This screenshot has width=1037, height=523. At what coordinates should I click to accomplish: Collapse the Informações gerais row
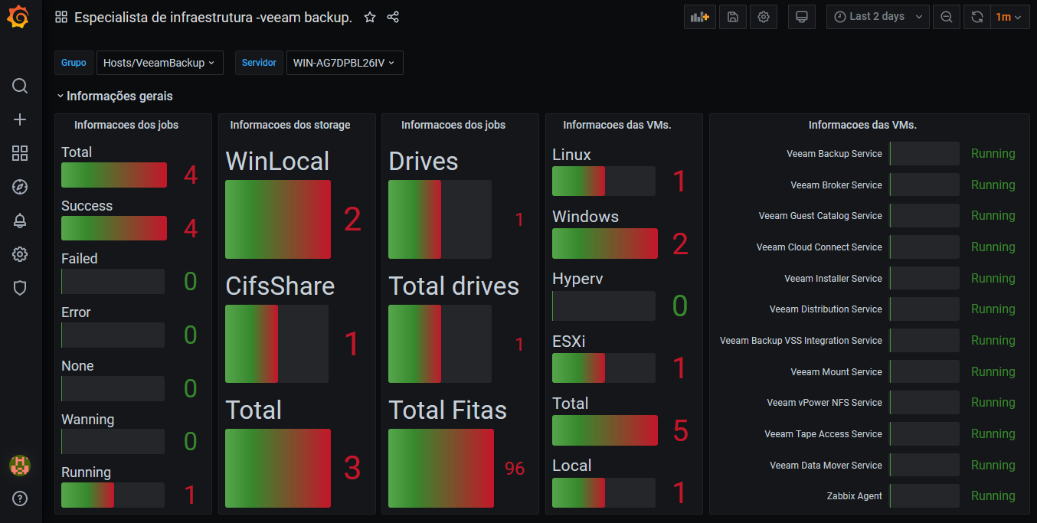(x=114, y=96)
